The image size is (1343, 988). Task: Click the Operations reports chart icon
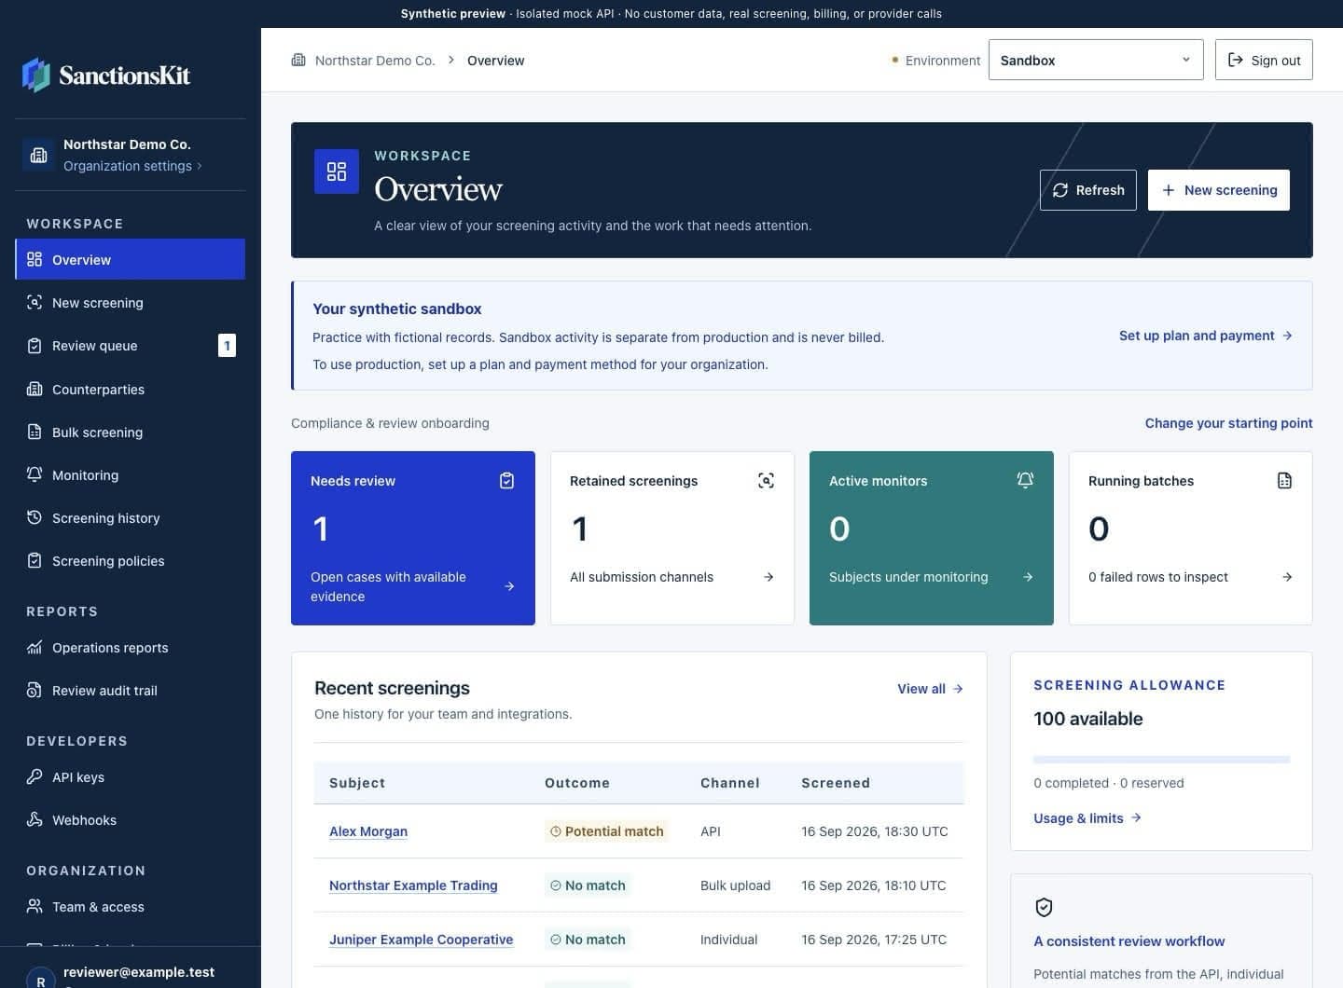tap(35, 647)
